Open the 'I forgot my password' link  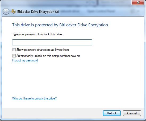25,60
